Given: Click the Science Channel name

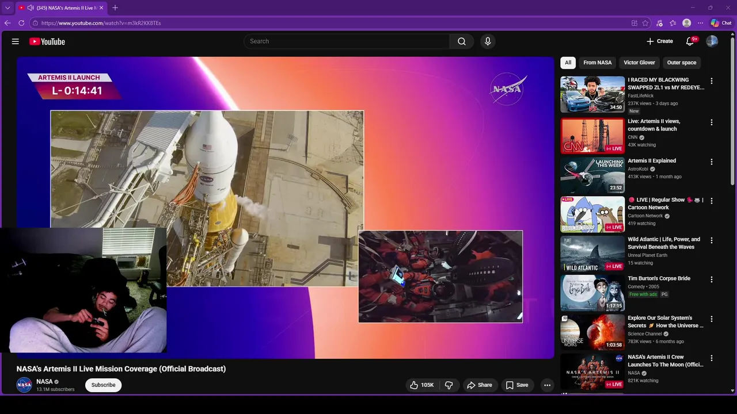Looking at the screenshot, I should [x=645, y=334].
